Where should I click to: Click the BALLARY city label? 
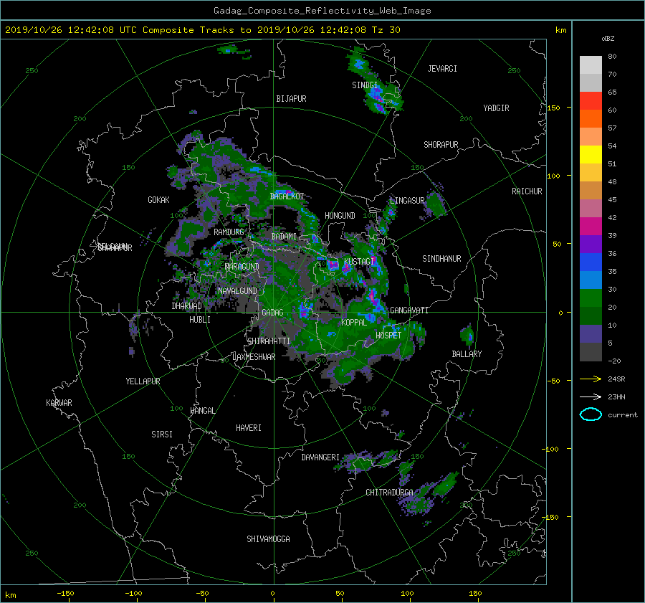(467, 354)
